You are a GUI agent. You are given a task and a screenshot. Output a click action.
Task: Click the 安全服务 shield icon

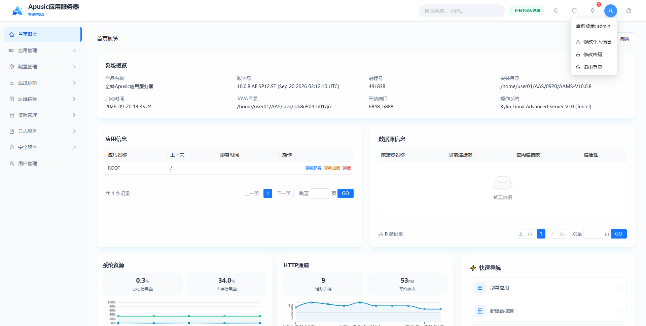[x=12, y=147]
